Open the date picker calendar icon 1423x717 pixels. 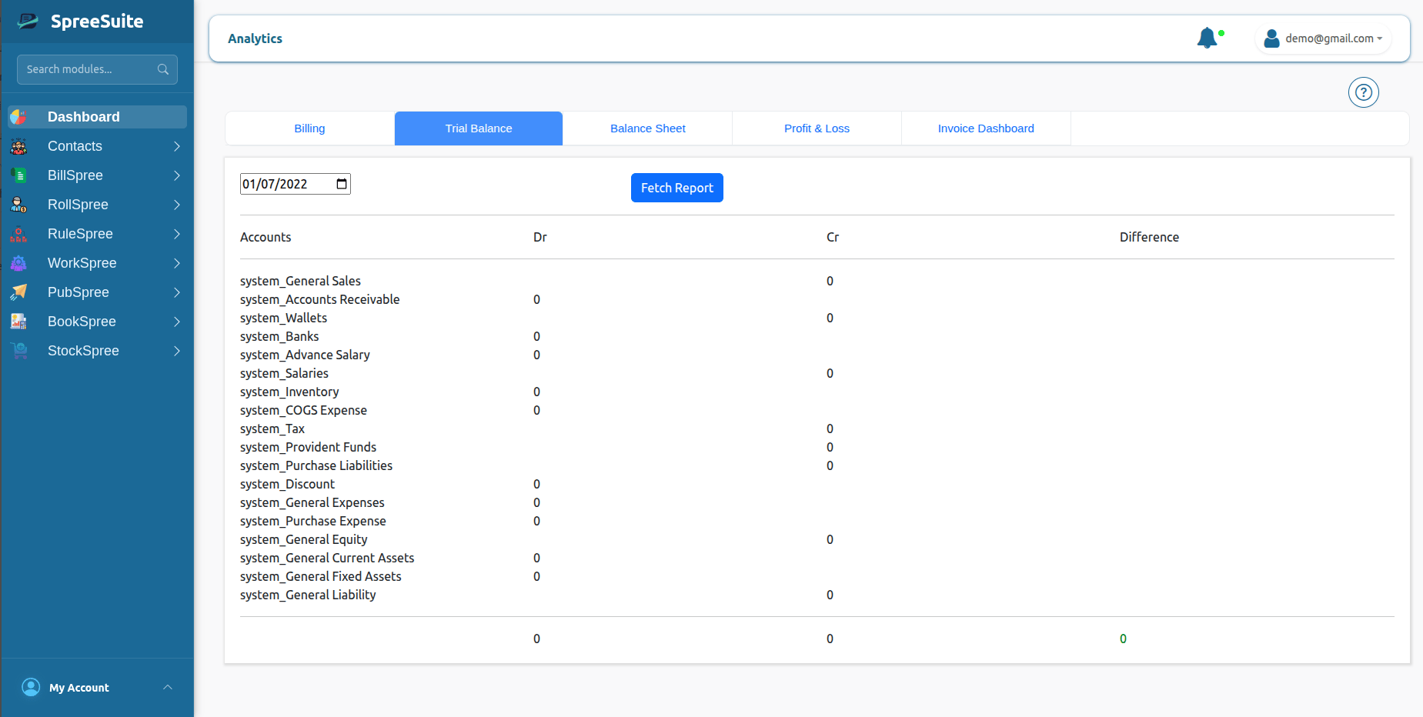click(x=342, y=184)
